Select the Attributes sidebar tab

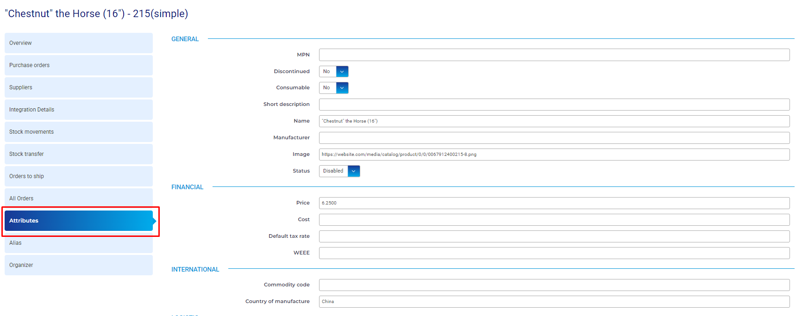click(78, 221)
